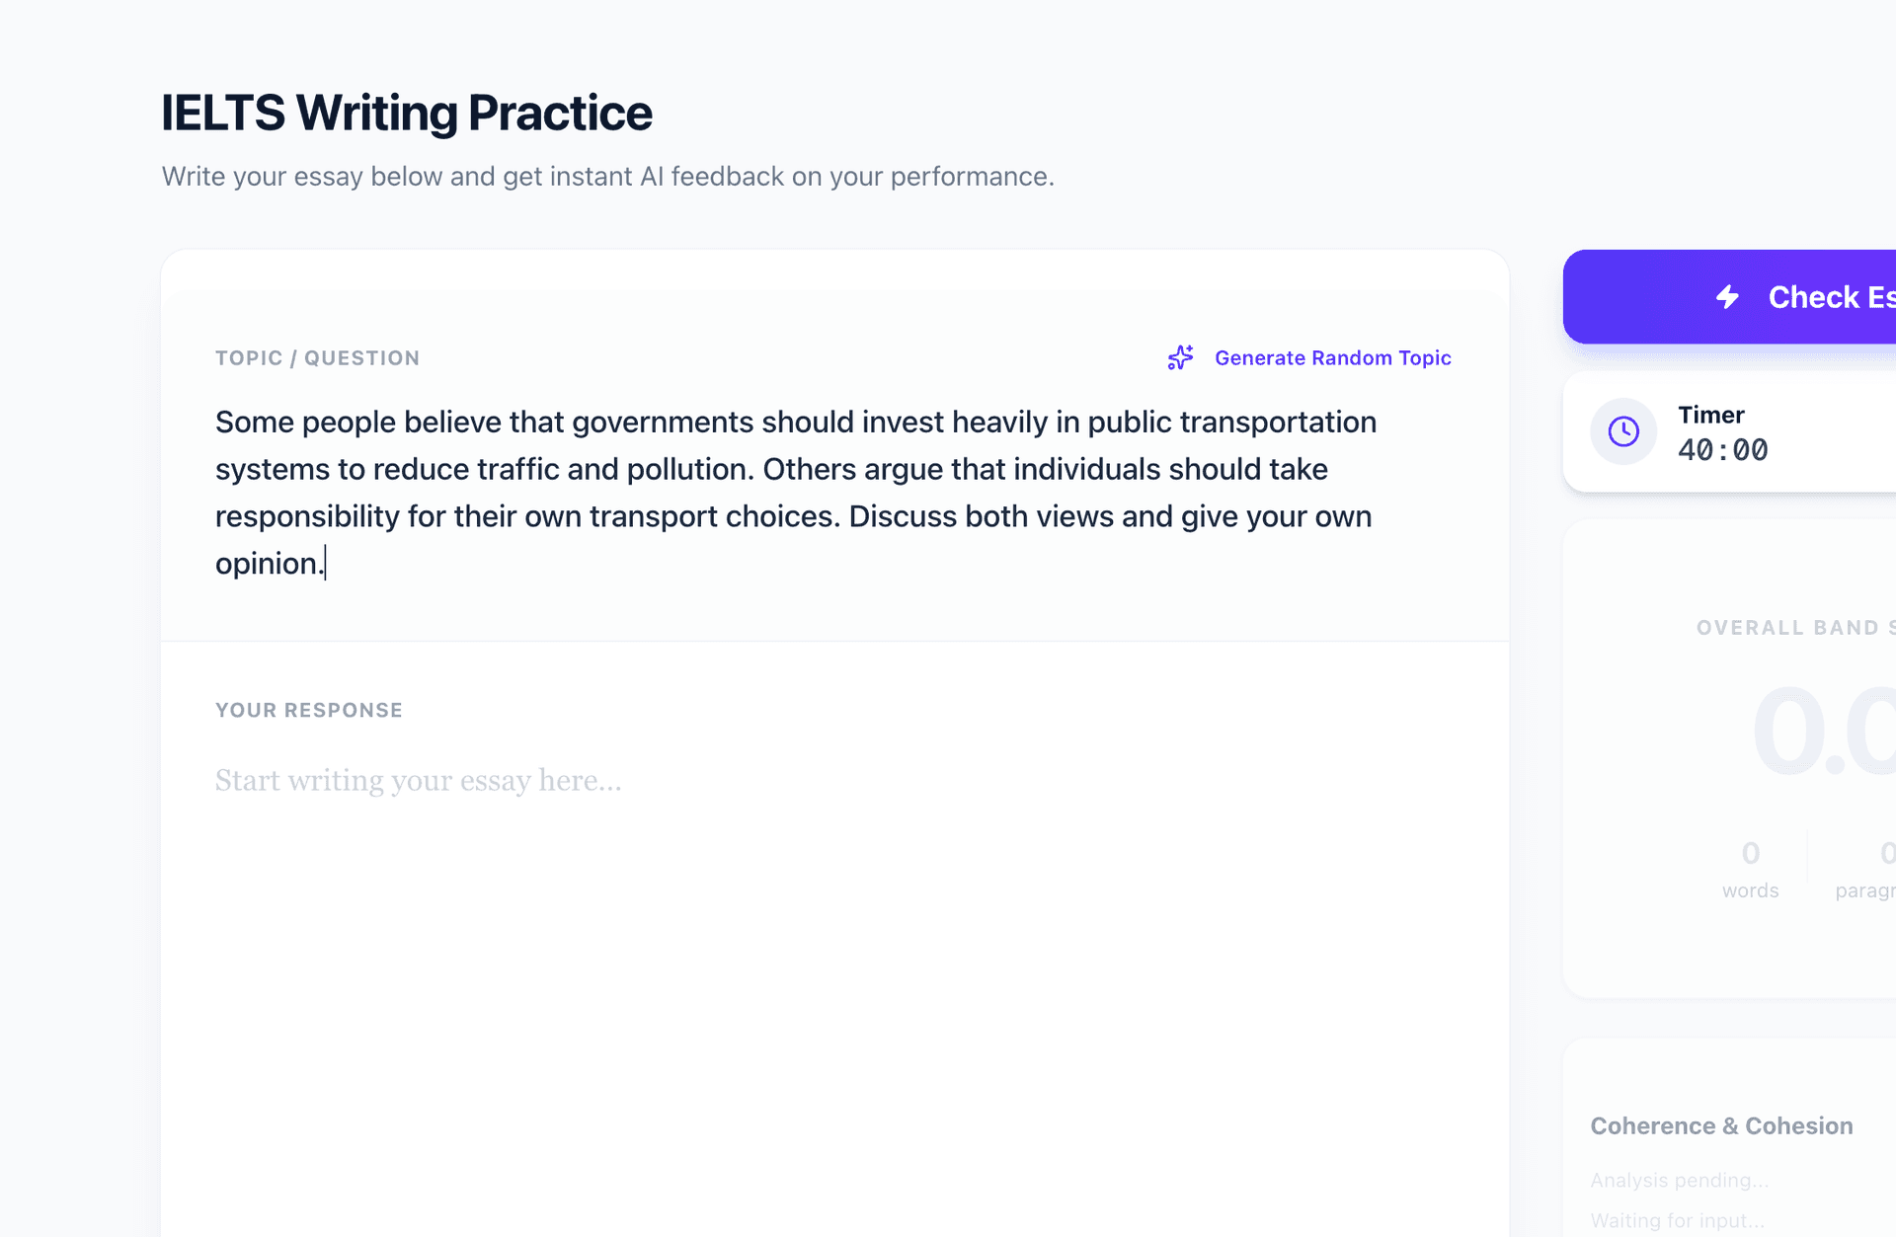The image size is (1896, 1237).
Task: Select the Coherence & Cohesion heading
Action: tap(1721, 1125)
